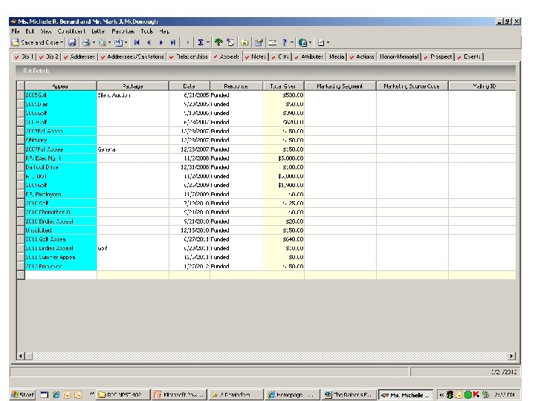Open the dropdown arrow next to help icon

292,42
